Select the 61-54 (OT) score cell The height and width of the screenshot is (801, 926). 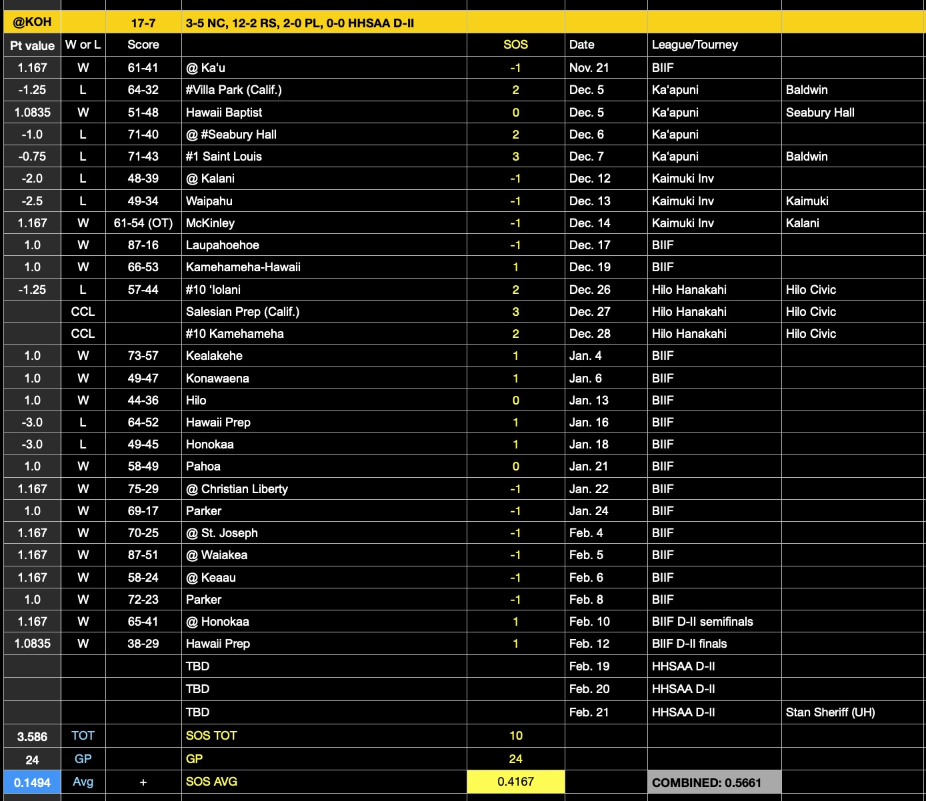point(143,223)
